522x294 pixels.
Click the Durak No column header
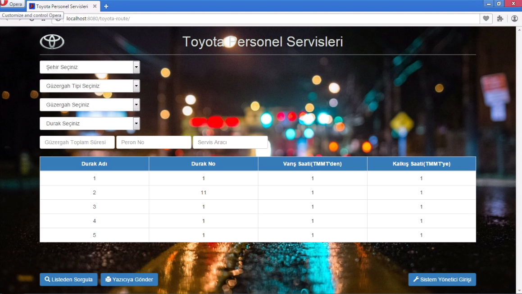tap(204, 164)
